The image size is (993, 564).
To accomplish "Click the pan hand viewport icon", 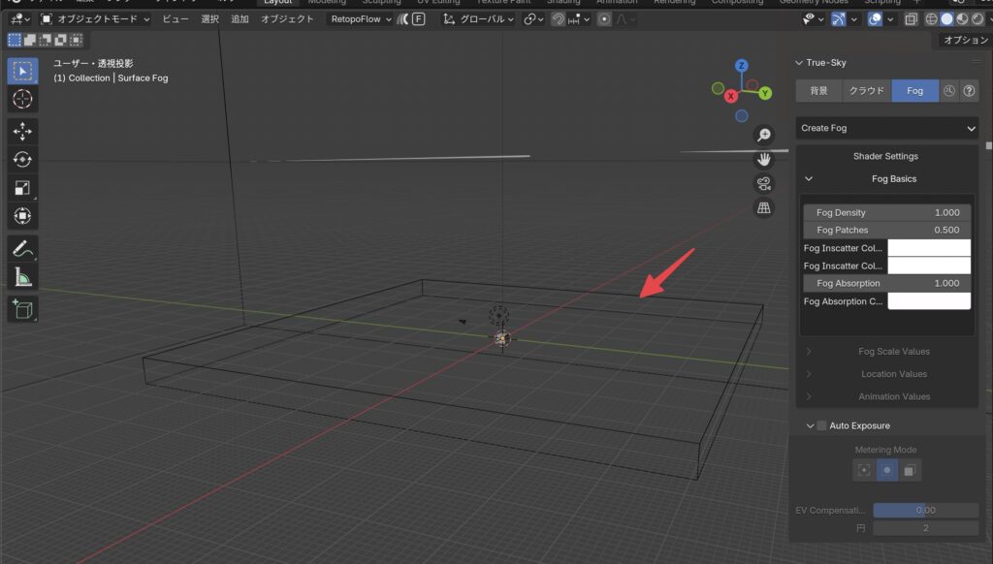I will (x=764, y=159).
